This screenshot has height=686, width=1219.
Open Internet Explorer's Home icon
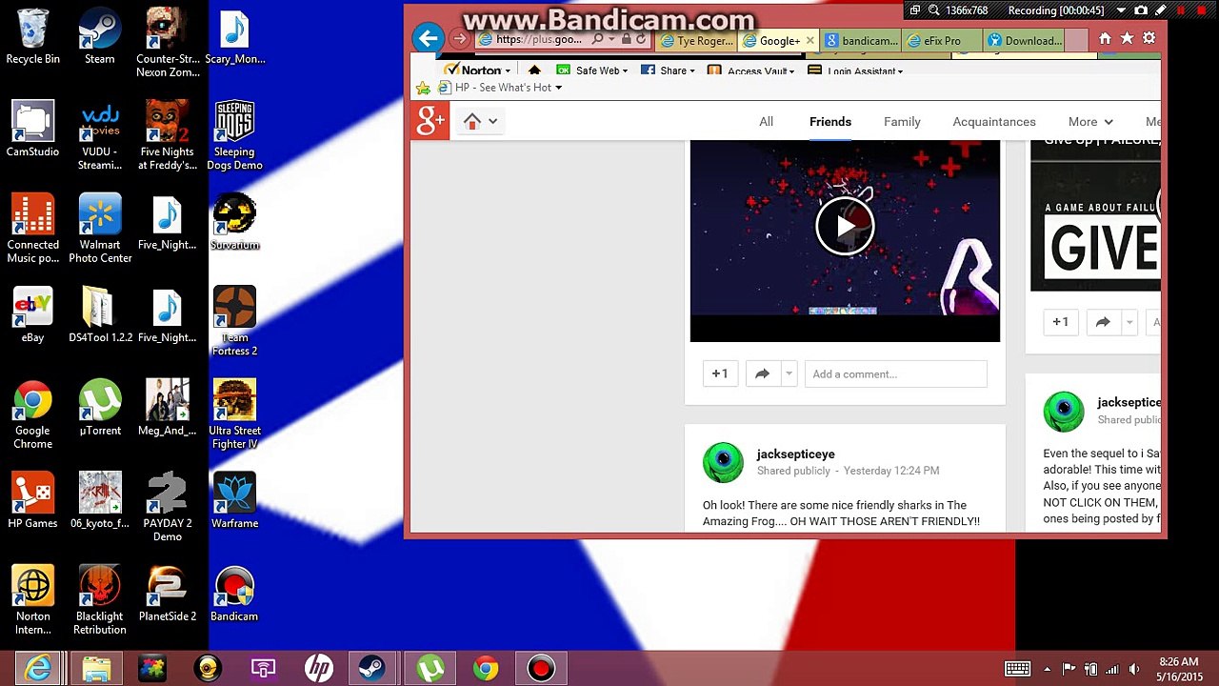(1105, 38)
